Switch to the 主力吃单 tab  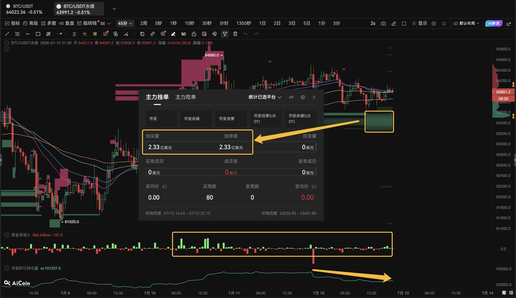click(185, 97)
